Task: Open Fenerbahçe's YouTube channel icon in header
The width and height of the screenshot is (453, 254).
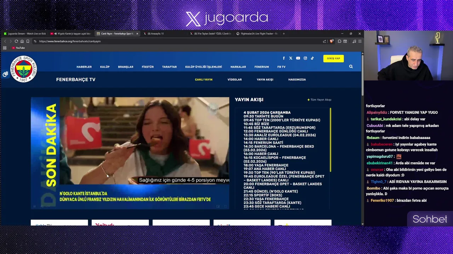Action: (x=298, y=58)
